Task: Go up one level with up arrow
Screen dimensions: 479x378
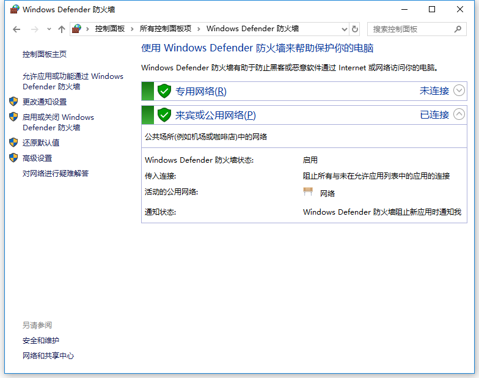Action: pos(61,29)
